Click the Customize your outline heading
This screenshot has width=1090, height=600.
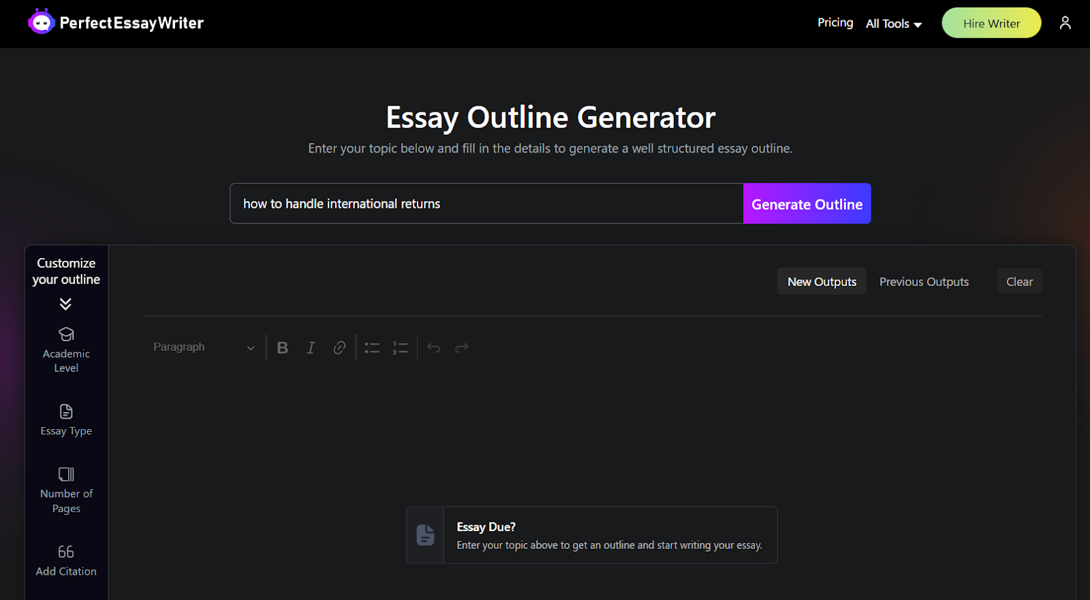[66, 271]
